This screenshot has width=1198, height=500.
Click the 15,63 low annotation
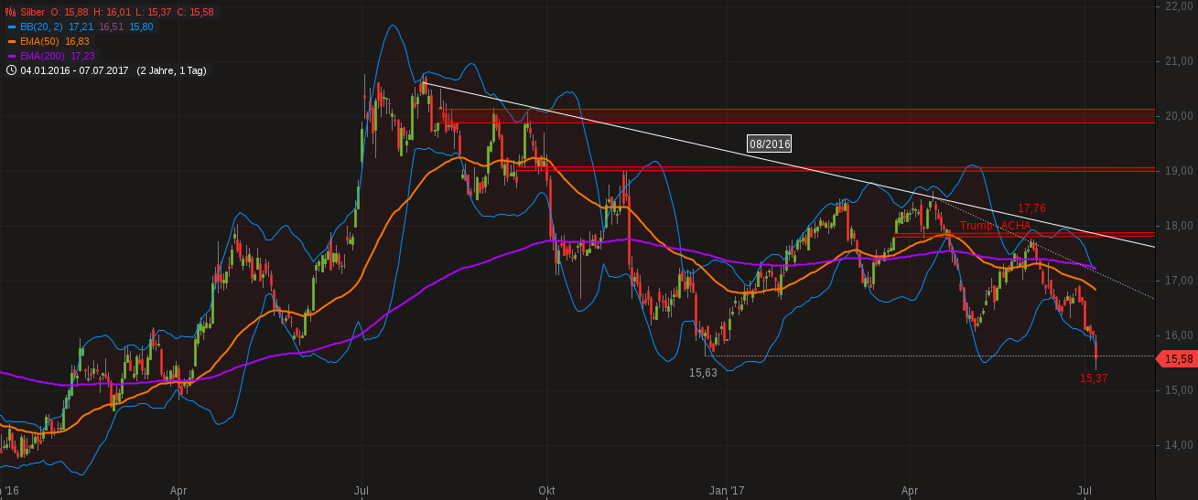coord(703,372)
